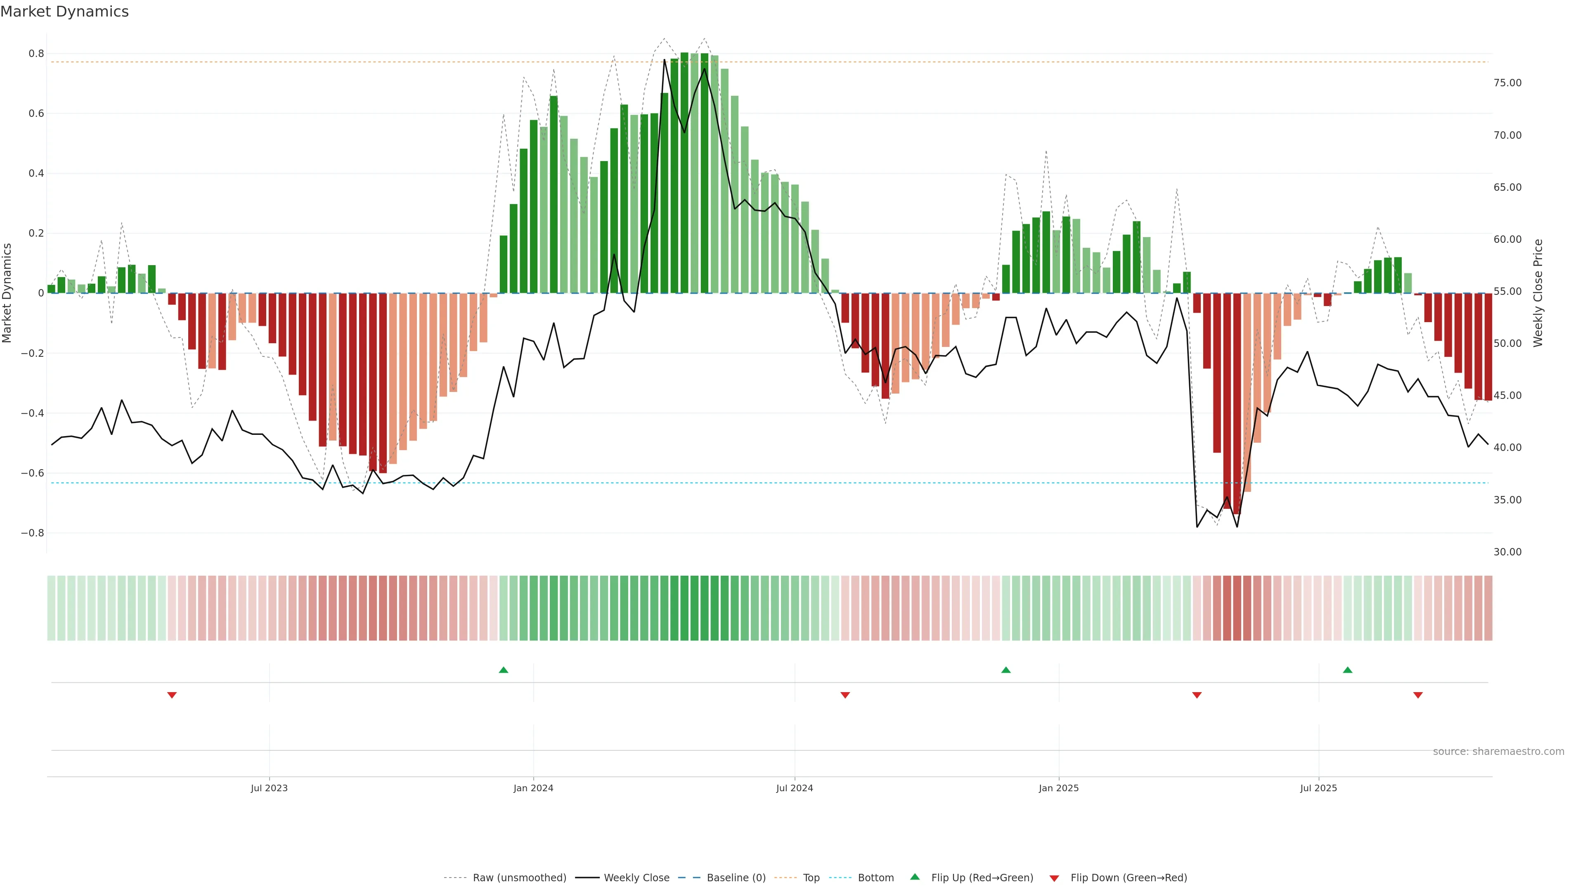Click the 75.00 price tick label
The height and width of the screenshot is (892, 1585).
click(1507, 83)
